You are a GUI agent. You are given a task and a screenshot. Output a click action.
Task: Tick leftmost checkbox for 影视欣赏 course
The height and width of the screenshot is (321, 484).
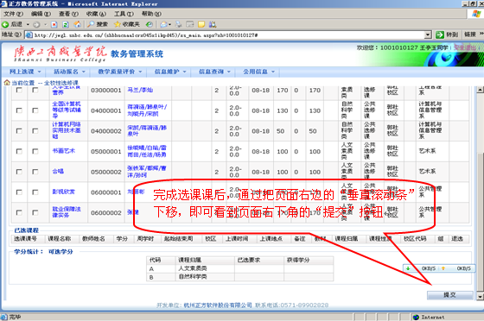point(19,192)
